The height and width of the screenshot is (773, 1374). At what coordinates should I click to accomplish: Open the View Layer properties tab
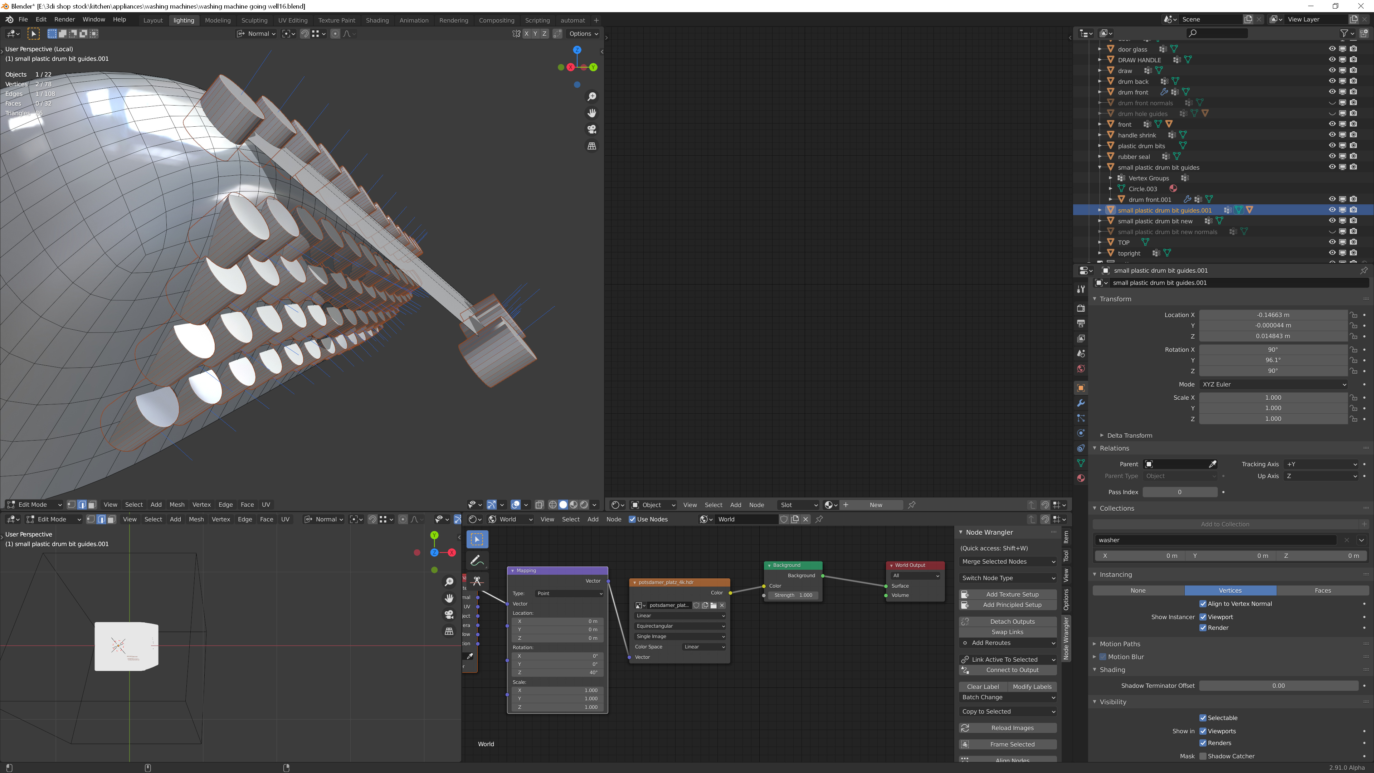1081,338
